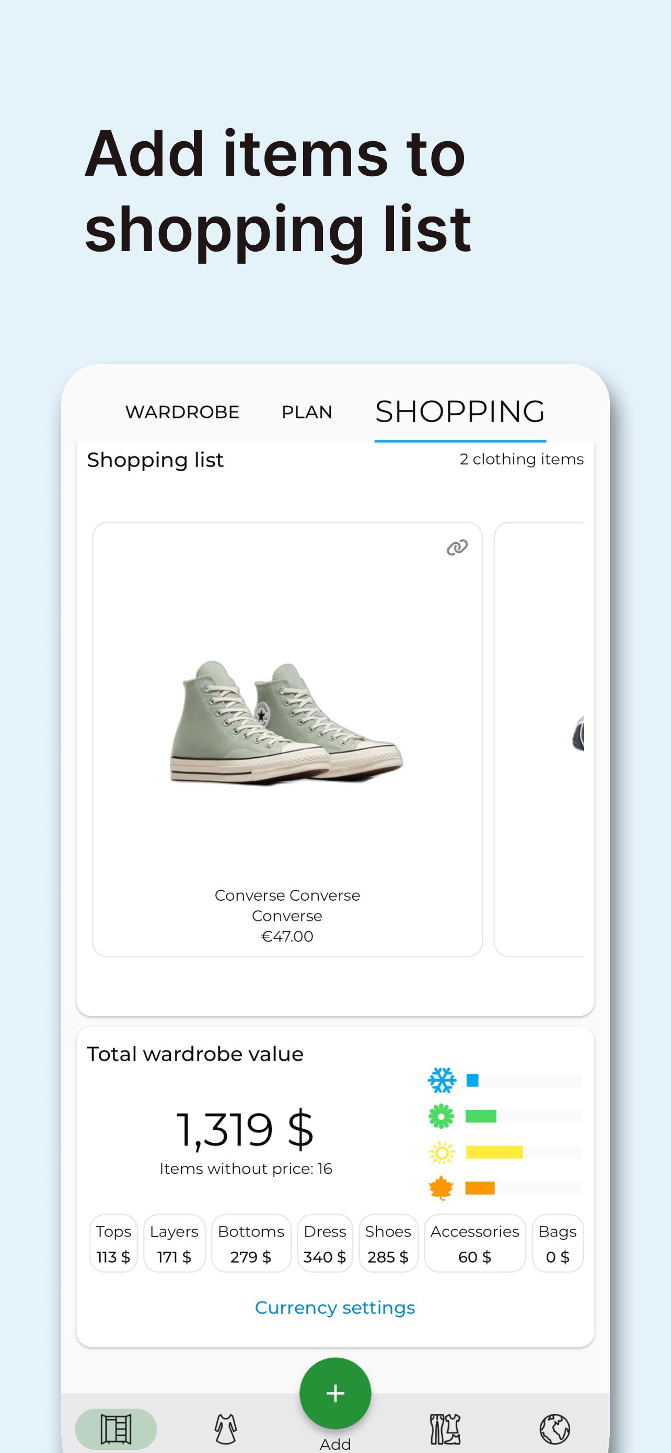Switch to the WARDROBE tab
Image resolution: width=671 pixels, height=1453 pixels.
point(182,412)
